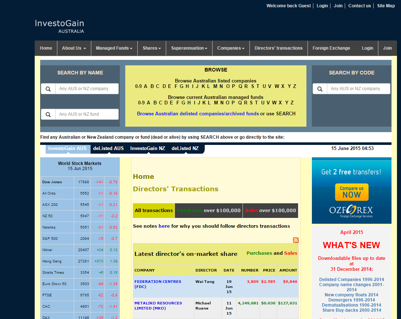Click the Dow Jones market row

point(80,182)
